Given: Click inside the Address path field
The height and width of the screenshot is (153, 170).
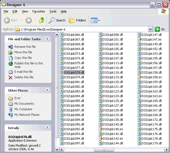Looking at the screenshot, I should coord(82,29).
